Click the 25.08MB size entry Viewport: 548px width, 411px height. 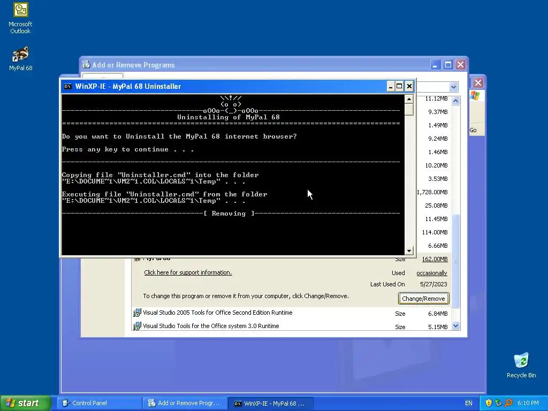click(x=436, y=205)
